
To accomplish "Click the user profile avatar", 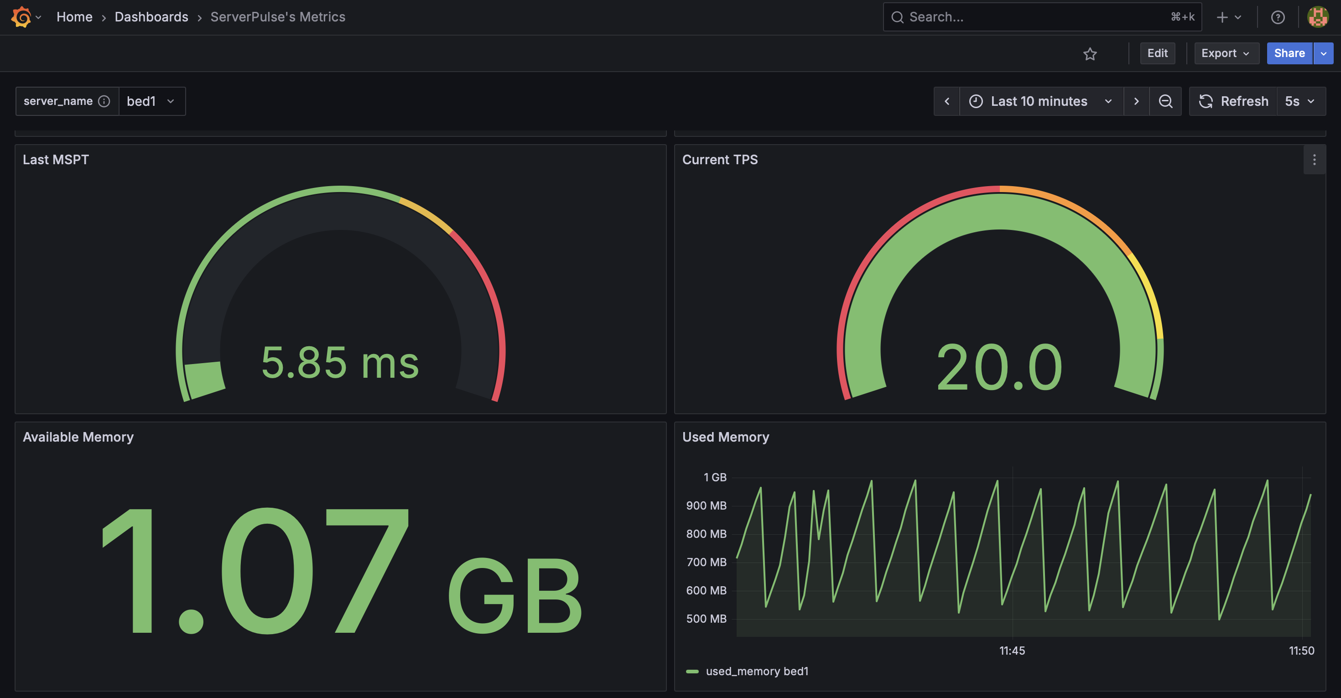I will [1318, 17].
